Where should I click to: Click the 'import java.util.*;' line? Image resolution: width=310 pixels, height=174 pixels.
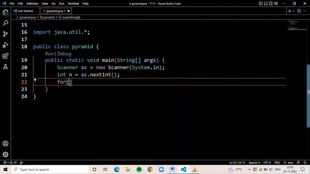coord(62,32)
